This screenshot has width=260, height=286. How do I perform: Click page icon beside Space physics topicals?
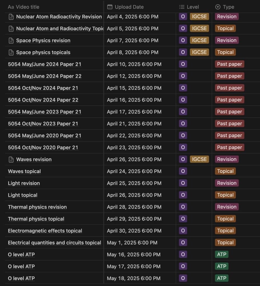[x=11, y=53]
